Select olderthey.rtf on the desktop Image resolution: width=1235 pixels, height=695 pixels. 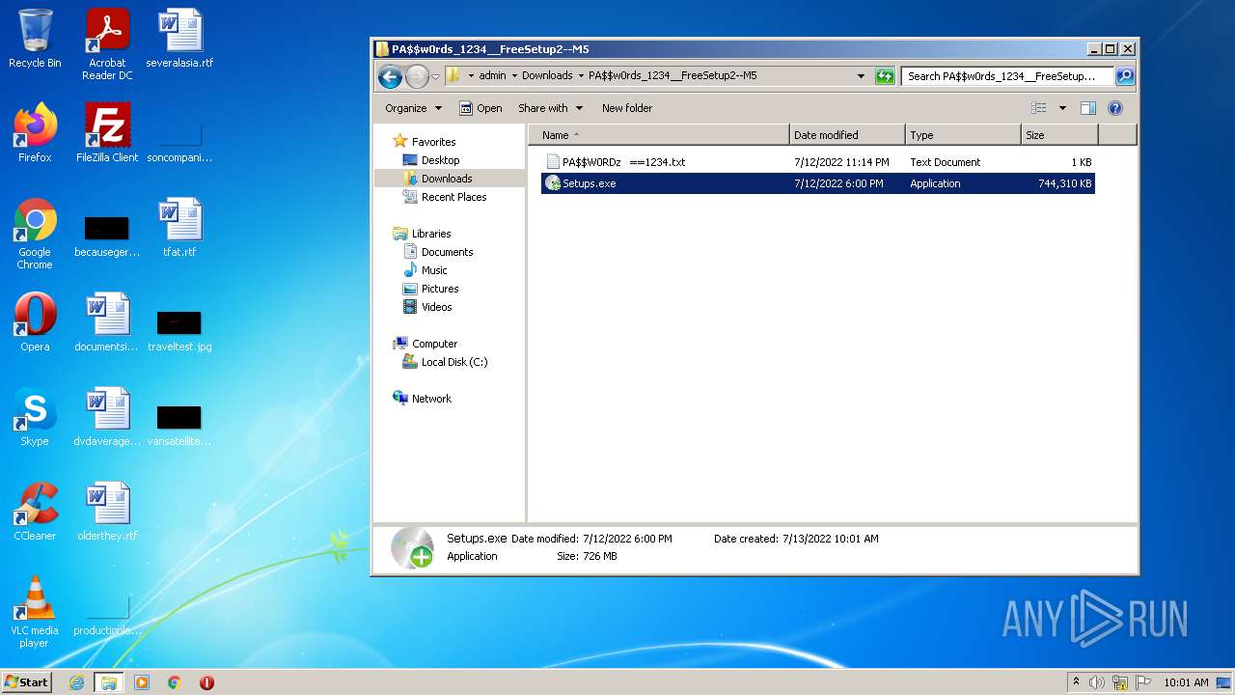tap(107, 512)
